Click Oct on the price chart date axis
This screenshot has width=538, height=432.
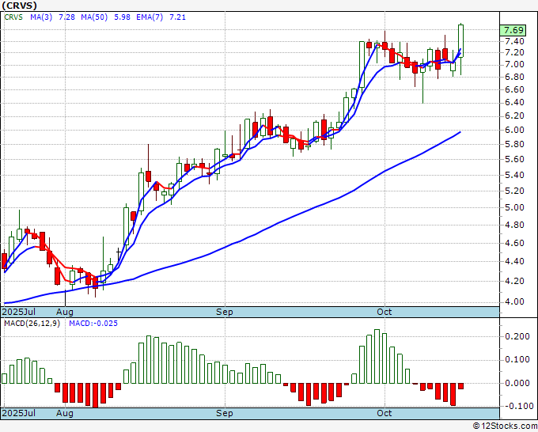point(384,312)
